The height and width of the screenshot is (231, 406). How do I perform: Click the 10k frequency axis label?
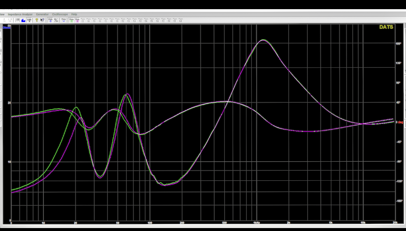tap(363, 222)
